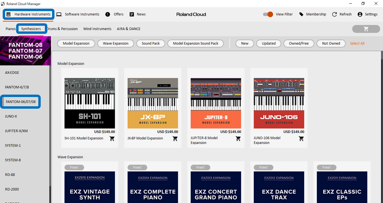Open Settings label

click(x=371, y=14)
